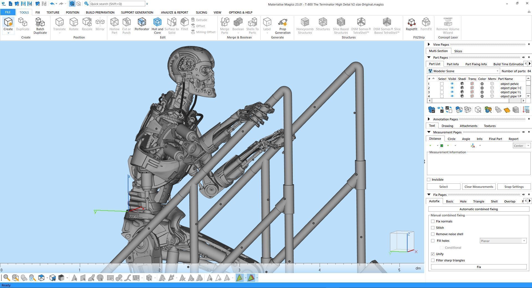Uncheck the Unify checkbox
532x288 pixels.
point(433,254)
